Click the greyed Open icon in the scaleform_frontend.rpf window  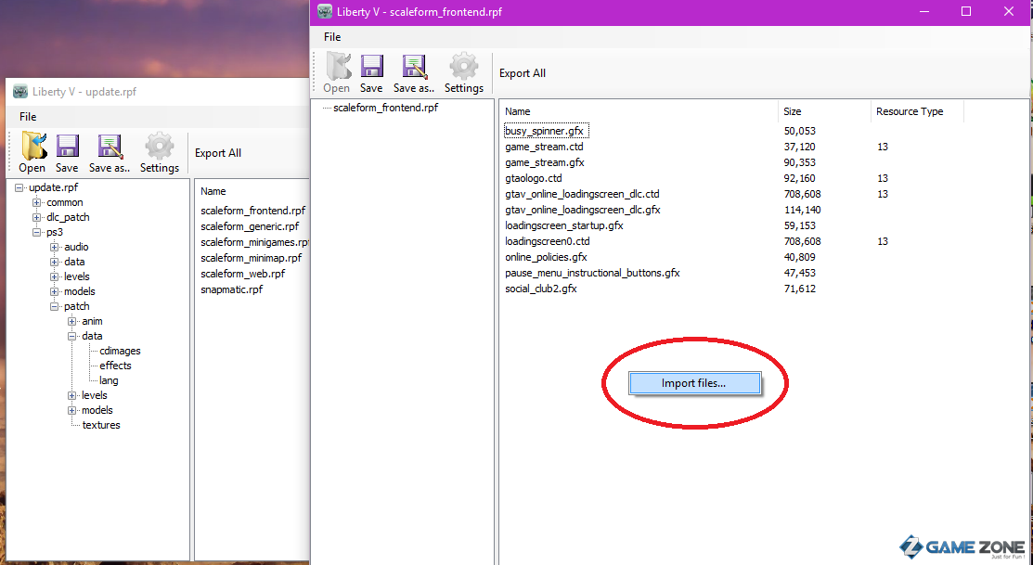pyautogui.click(x=337, y=67)
